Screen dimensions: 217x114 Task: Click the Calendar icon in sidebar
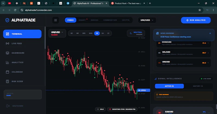(8, 72)
